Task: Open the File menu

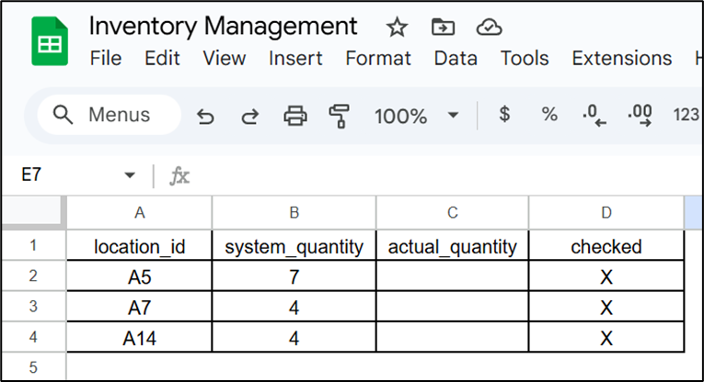Action: [106, 59]
